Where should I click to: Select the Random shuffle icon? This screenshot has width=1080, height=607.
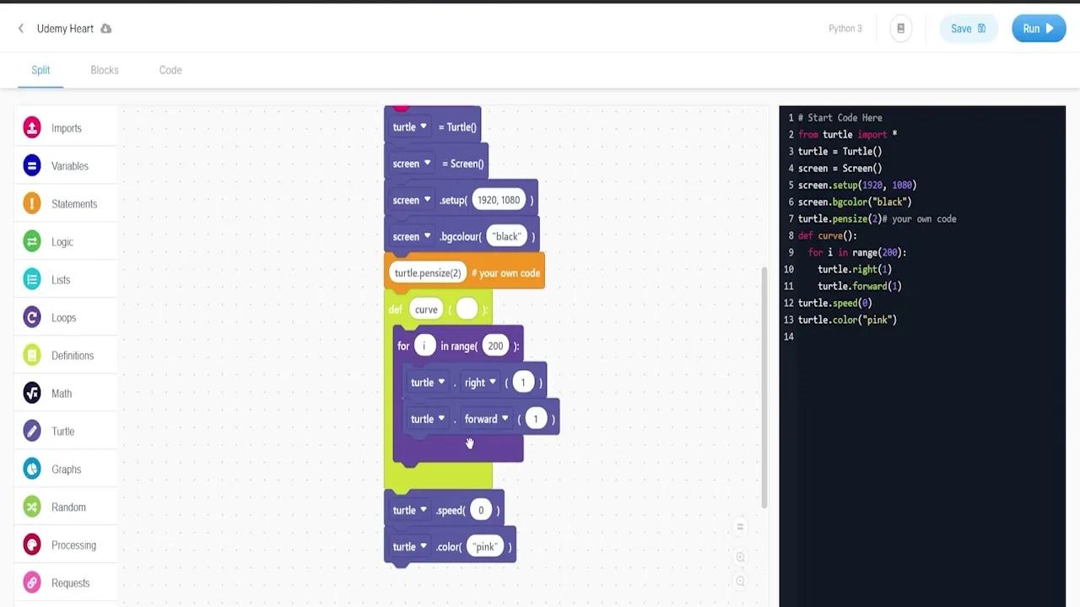coord(32,508)
